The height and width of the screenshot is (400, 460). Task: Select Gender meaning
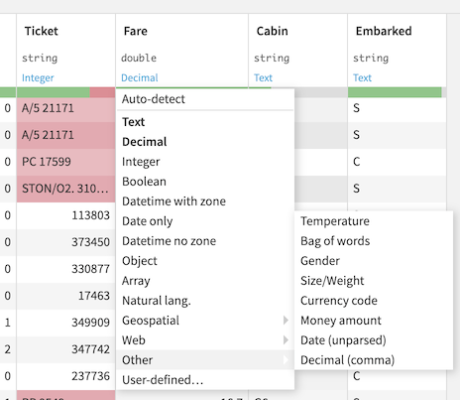(374, 261)
